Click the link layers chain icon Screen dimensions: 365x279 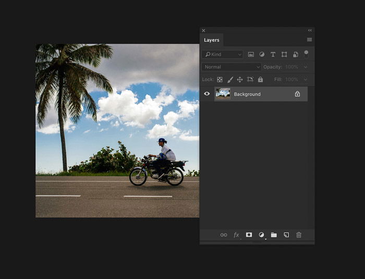[x=224, y=235]
